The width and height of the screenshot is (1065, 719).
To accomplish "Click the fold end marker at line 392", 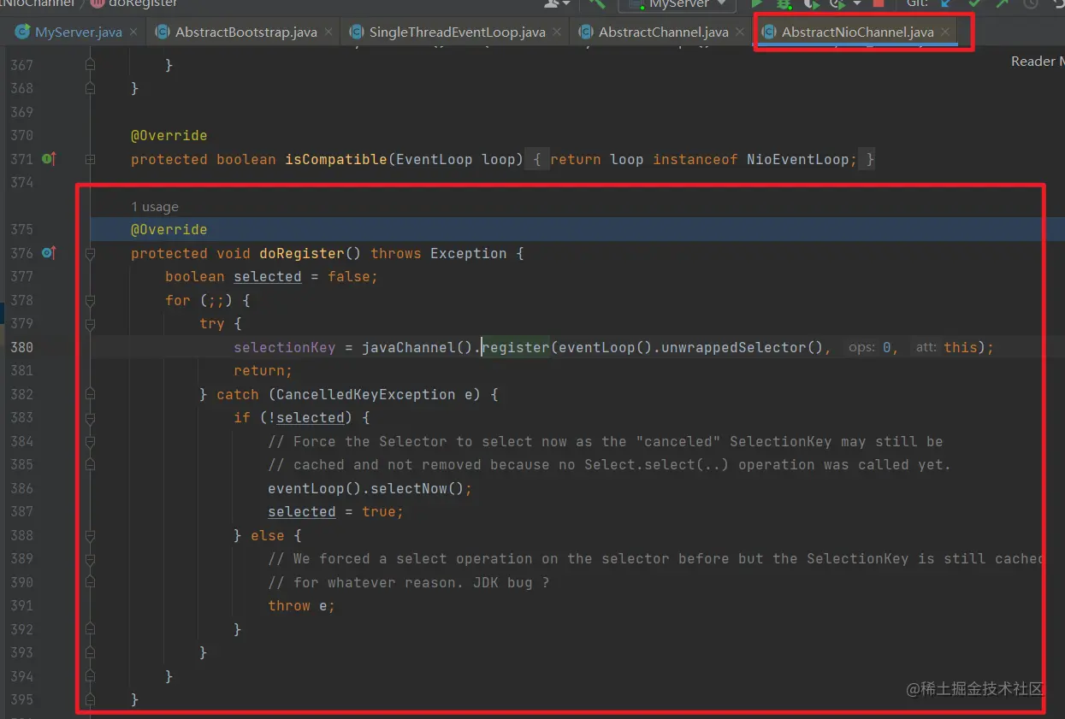I will 90,629.
